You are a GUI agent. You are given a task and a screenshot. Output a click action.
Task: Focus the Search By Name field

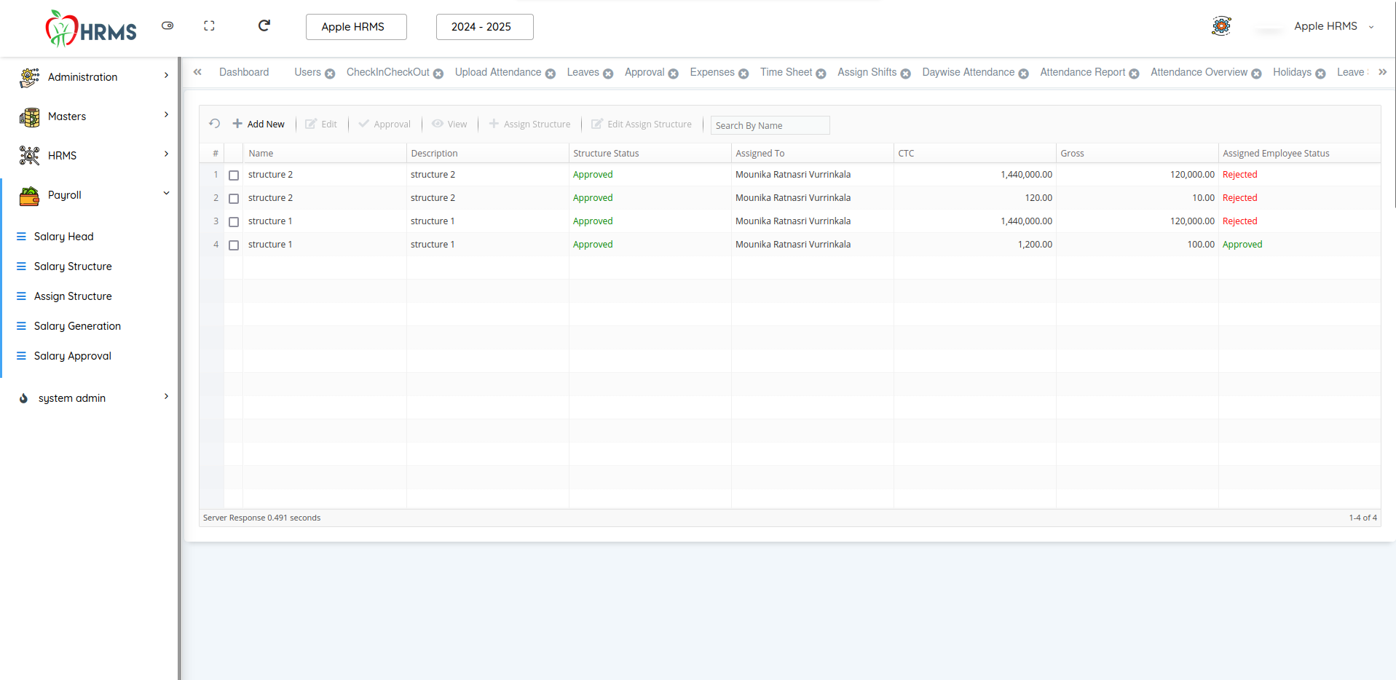click(x=770, y=125)
